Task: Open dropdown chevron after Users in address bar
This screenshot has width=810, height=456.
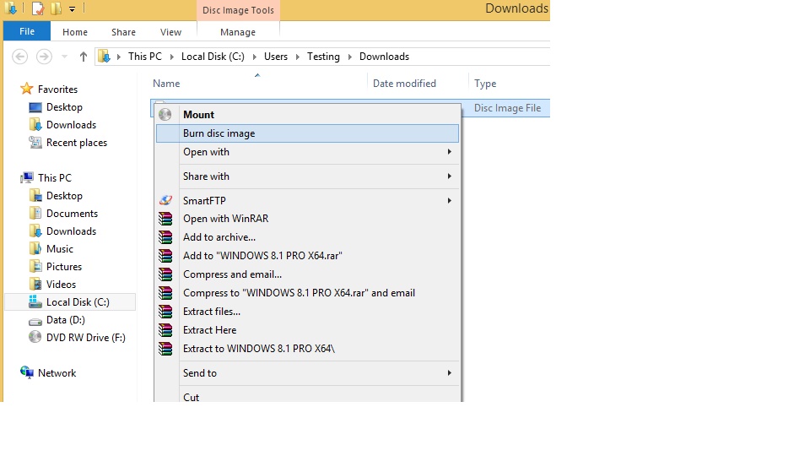Action: [298, 57]
